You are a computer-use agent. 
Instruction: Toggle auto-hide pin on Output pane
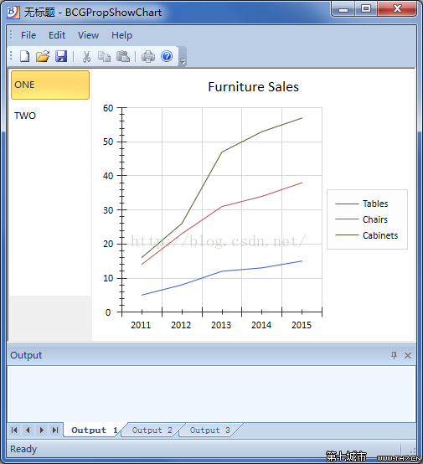[x=394, y=355]
